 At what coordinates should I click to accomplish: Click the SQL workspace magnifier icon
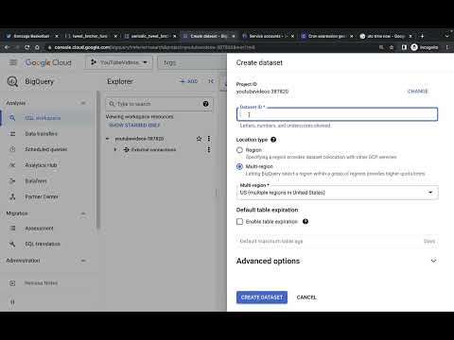click(x=12, y=118)
